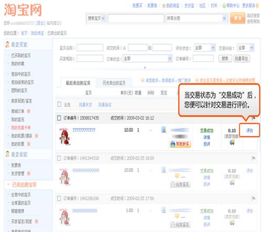The height and width of the screenshot is (232, 262).
Task: Open snapshot icon for order 1491344318
Action: pyautogui.click(x=163, y=170)
